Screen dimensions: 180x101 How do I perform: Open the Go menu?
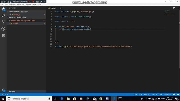coord(23,4)
